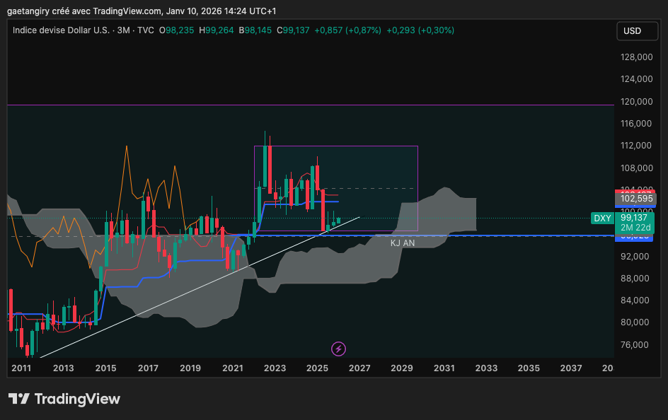Click the current price tag 99,137
This screenshot has width=668, height=420.
(x=635, y=218)
